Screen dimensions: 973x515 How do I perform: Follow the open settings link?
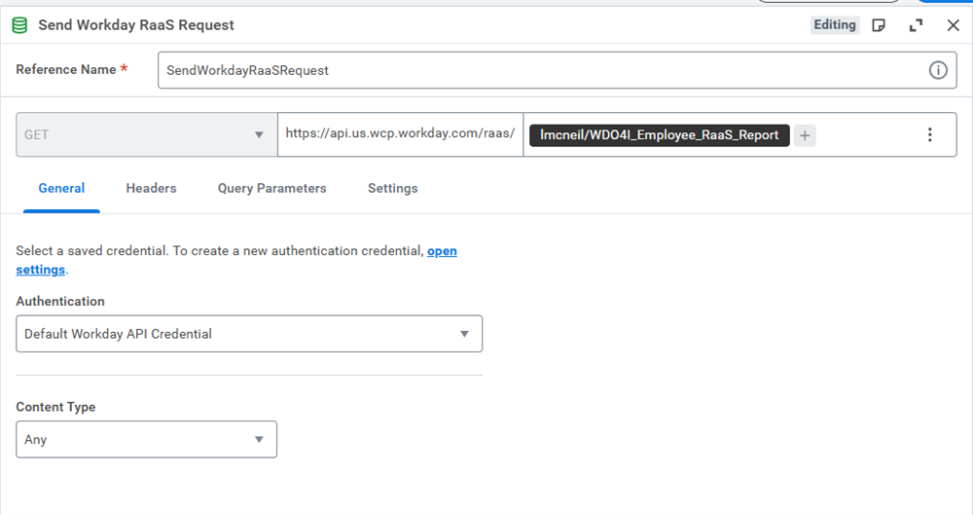point(442,251)
